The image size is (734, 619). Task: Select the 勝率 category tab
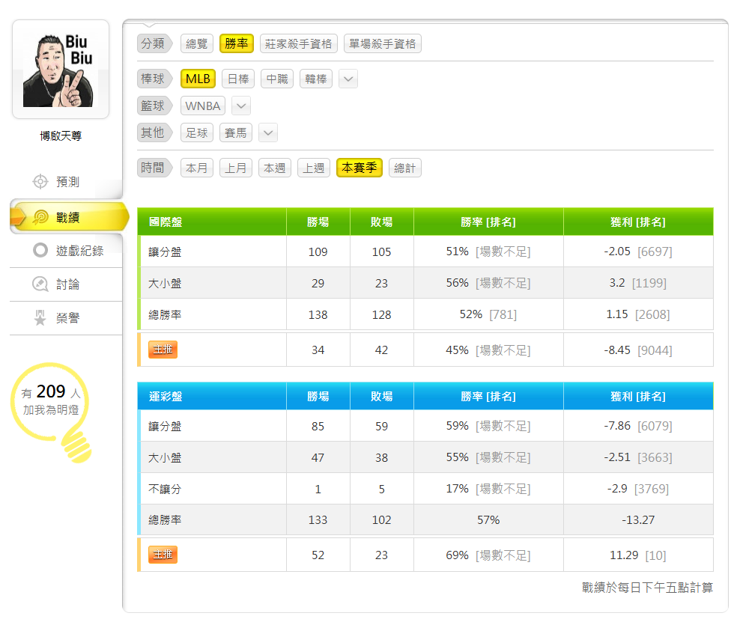click(x=237, y=43)
